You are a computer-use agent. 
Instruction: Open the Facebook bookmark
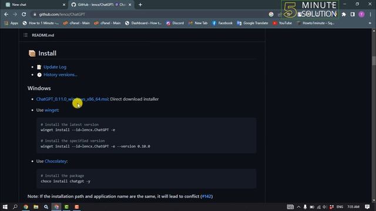[222, 23]
